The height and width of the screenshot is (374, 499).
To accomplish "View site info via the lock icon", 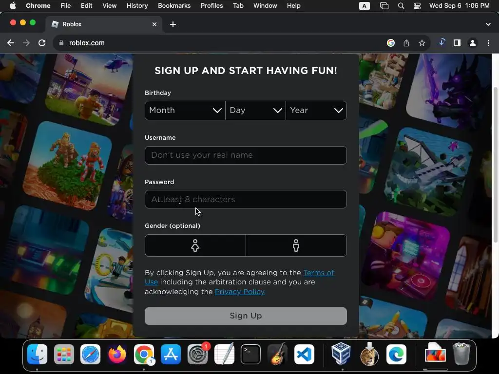I will point(61,43).
